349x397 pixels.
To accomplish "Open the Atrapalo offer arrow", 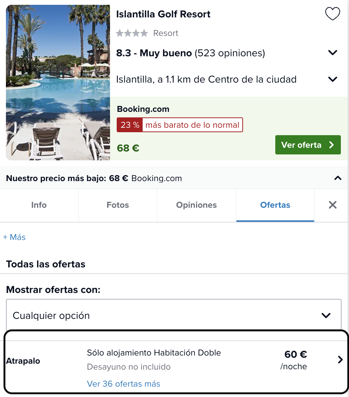I will [340, 360].
